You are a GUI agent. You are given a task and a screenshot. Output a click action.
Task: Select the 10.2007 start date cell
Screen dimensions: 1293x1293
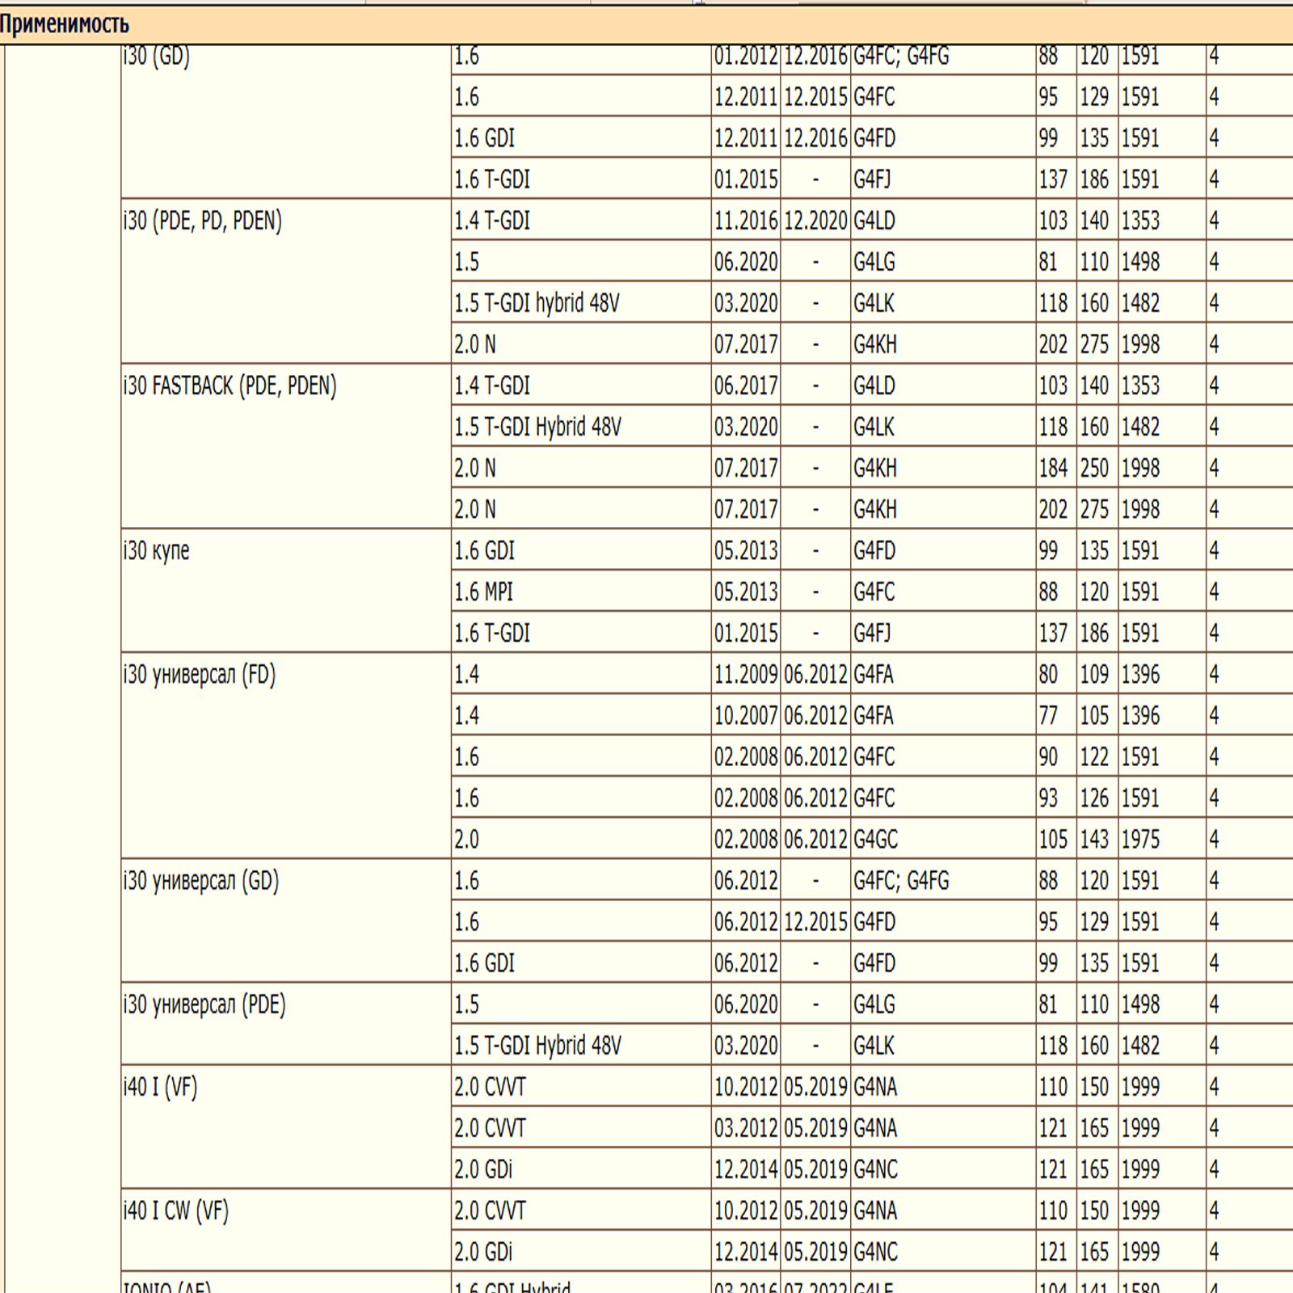745,716
